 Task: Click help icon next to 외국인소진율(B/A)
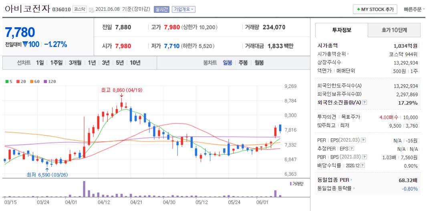click(365, 103)
